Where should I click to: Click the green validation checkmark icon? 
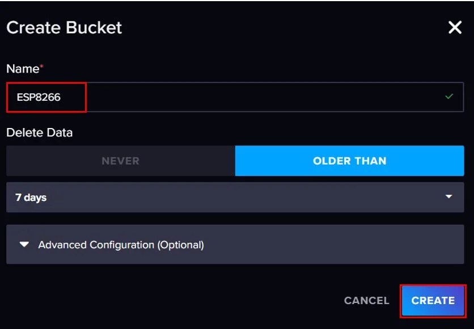tap(448, 97)
